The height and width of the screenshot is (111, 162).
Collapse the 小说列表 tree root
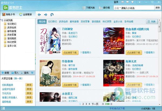click(2, 20)
